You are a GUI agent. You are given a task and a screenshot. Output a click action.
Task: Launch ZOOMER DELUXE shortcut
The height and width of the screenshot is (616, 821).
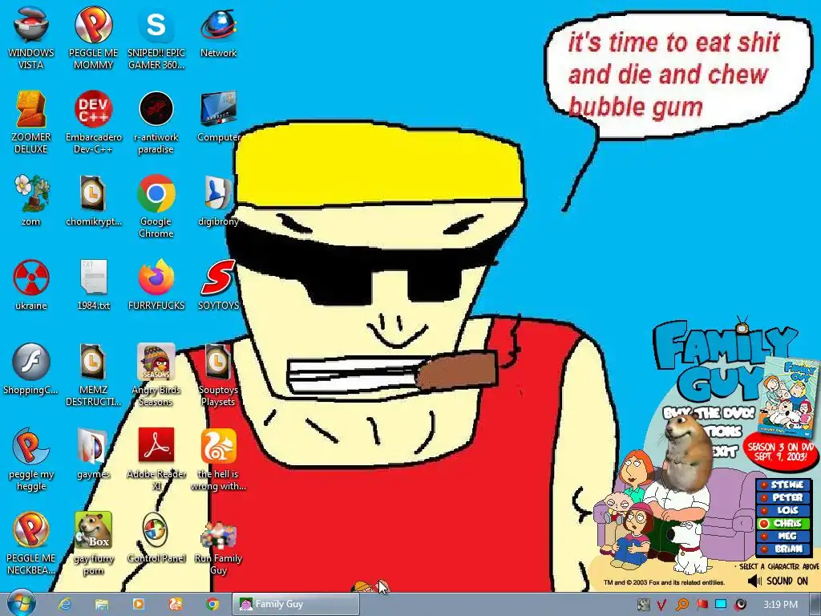pos(31,122)
